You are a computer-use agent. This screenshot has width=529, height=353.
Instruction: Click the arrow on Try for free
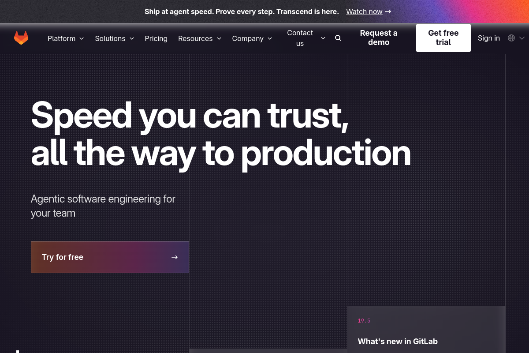click(x=175, y=257)
